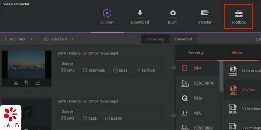Click the MP3 source format label
Viewport: 261px width, 130px height.
tap(71, 119)
